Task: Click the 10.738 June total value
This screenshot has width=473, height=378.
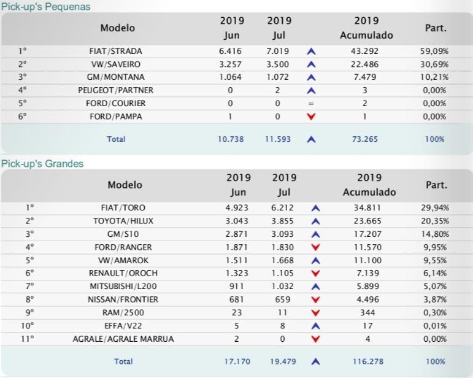Action: click(x=231, y=139)
